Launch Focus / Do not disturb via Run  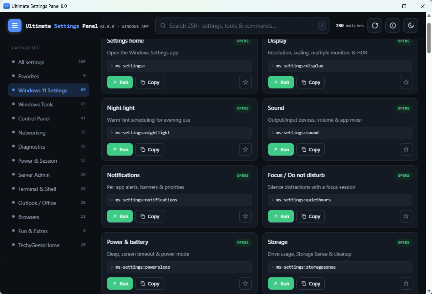coord(281,216)
